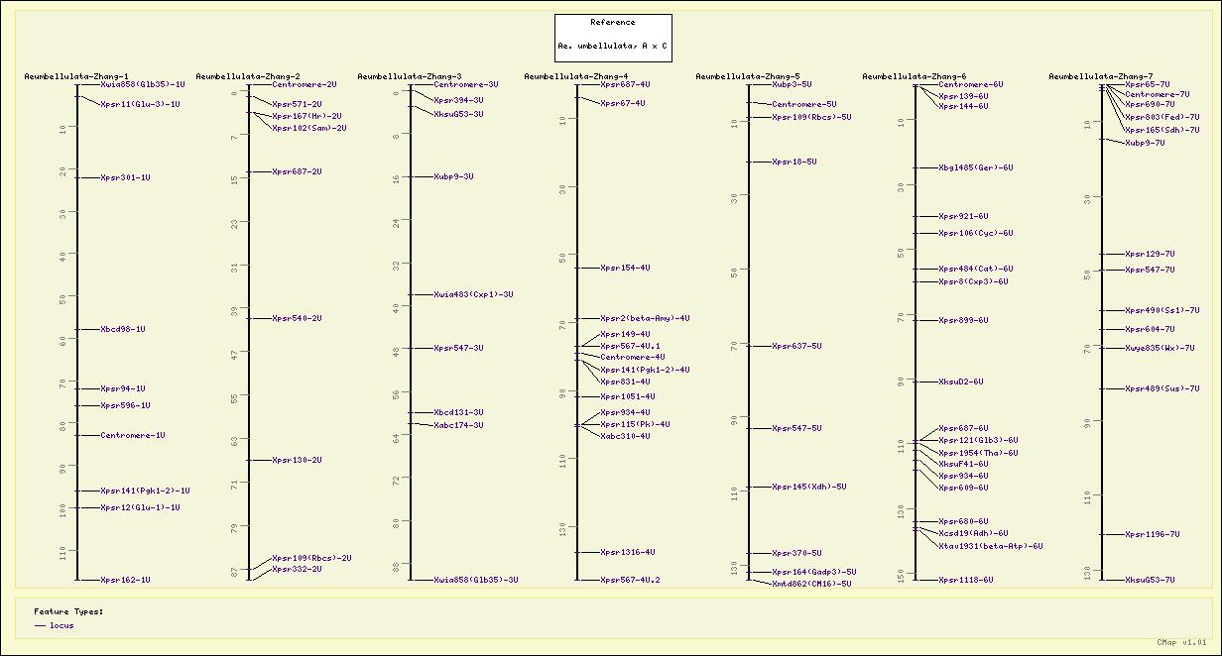Select the Xpsr2(beta-Amy)-4U locus
This screenshot has height=656, width=1222.
tap(645, 319)
